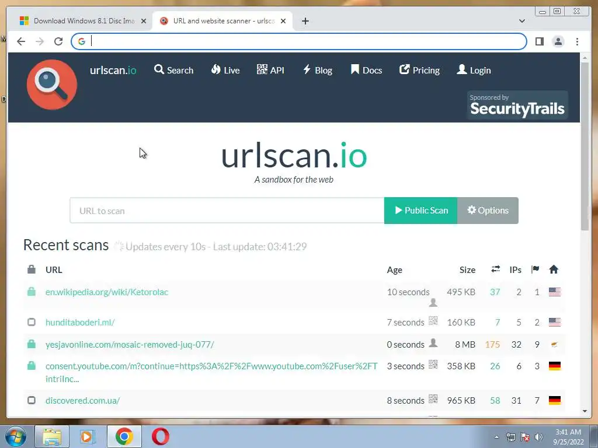Click the browser address bar
598x448 pixels.
click(298, 41)
